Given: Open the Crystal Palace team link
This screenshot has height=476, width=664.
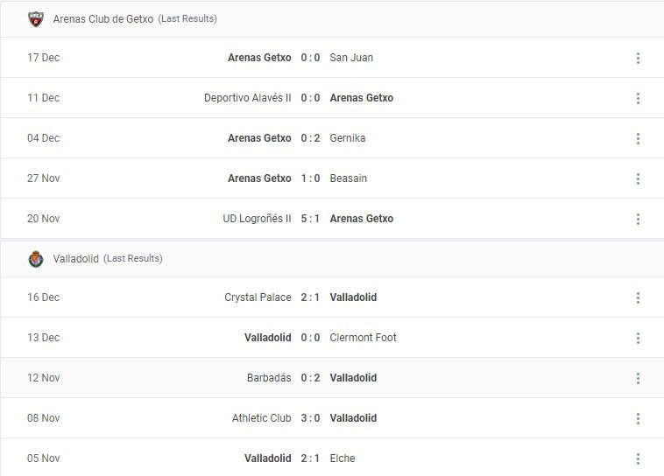Looking at the screenshot, I should click(258, 297).
